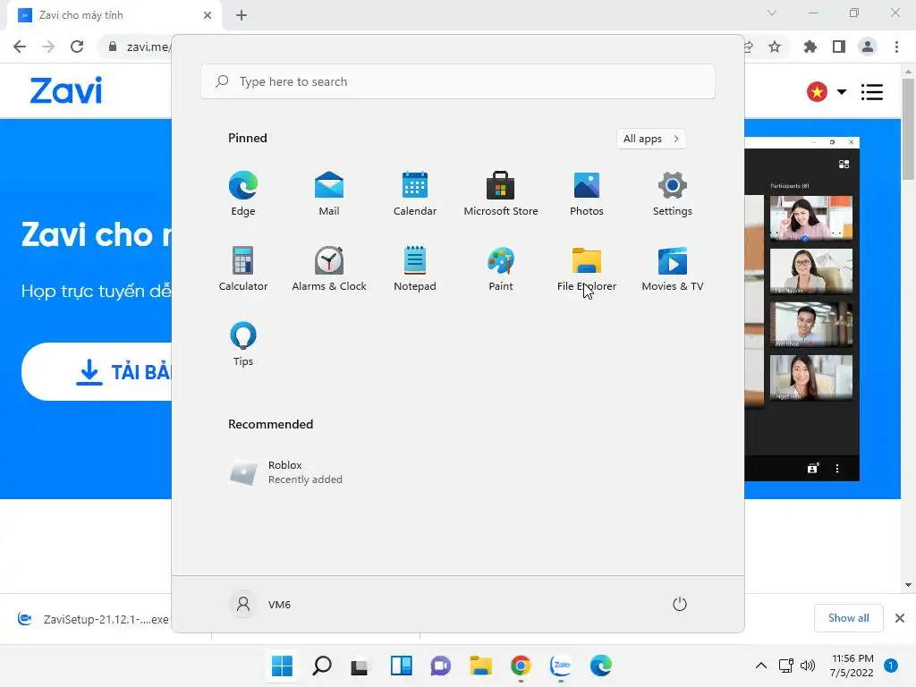
Task: Open the Tips app
Action: 243,344
